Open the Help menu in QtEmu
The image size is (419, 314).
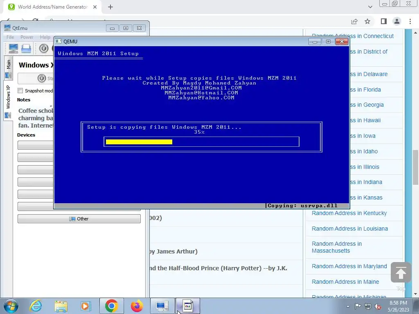tap(45, 37)
